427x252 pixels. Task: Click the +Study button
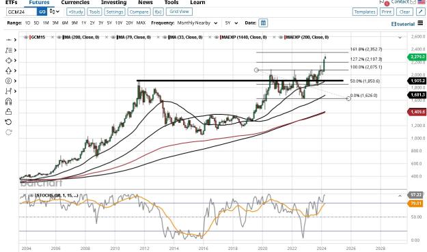pos(76,12)
